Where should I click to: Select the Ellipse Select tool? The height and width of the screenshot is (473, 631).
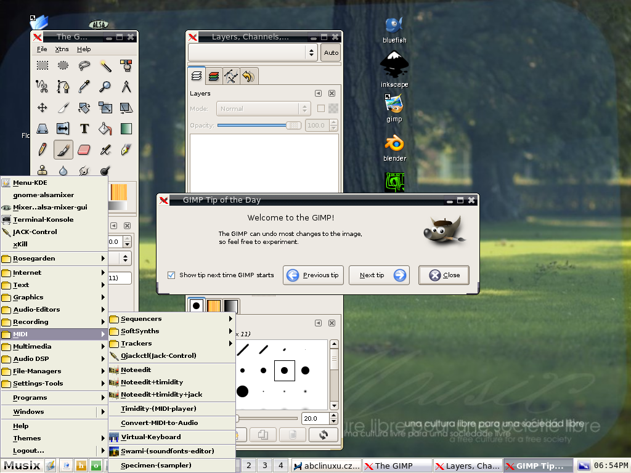63,65
